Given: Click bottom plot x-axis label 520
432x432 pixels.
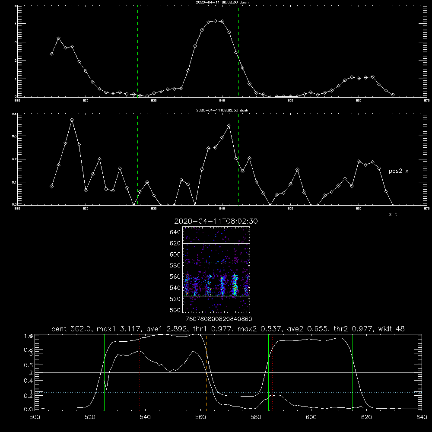Looking at the screenshot, I should [90, 417].
